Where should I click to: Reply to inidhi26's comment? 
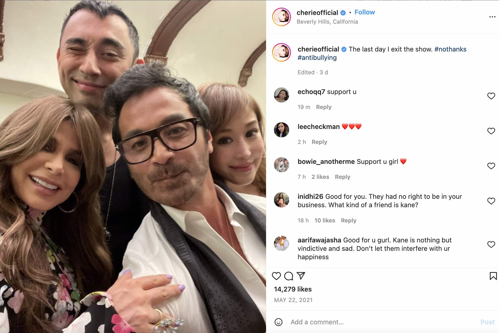tap(349, 220)
